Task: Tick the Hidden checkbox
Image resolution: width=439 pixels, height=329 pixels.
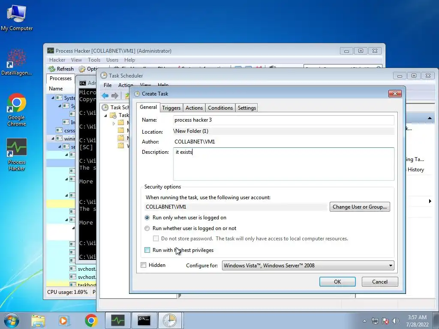Action: [143, 265]
